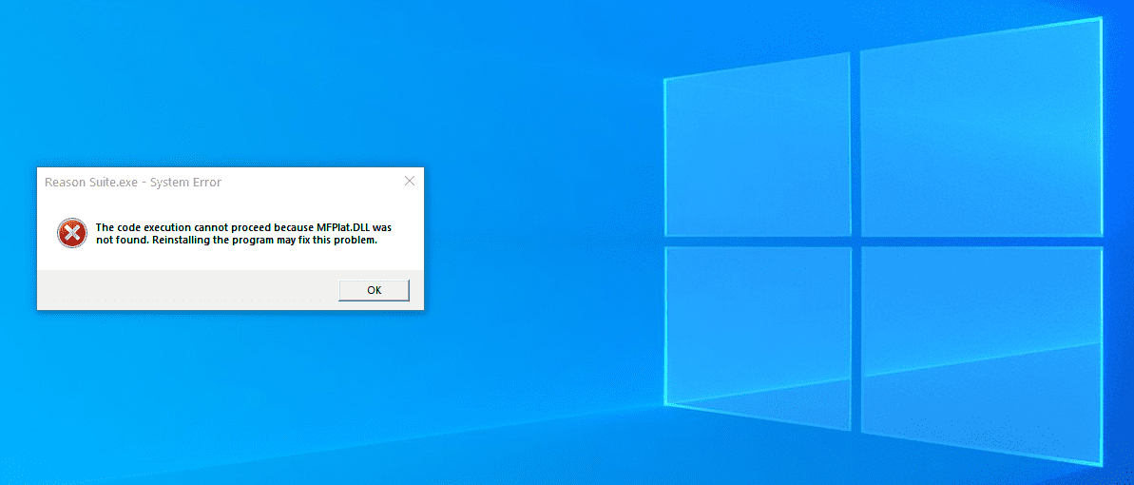This screenshot has height=485, width=1134.
Task: Close the Reason Suite.exe System Error dialog
Action: 410,182
